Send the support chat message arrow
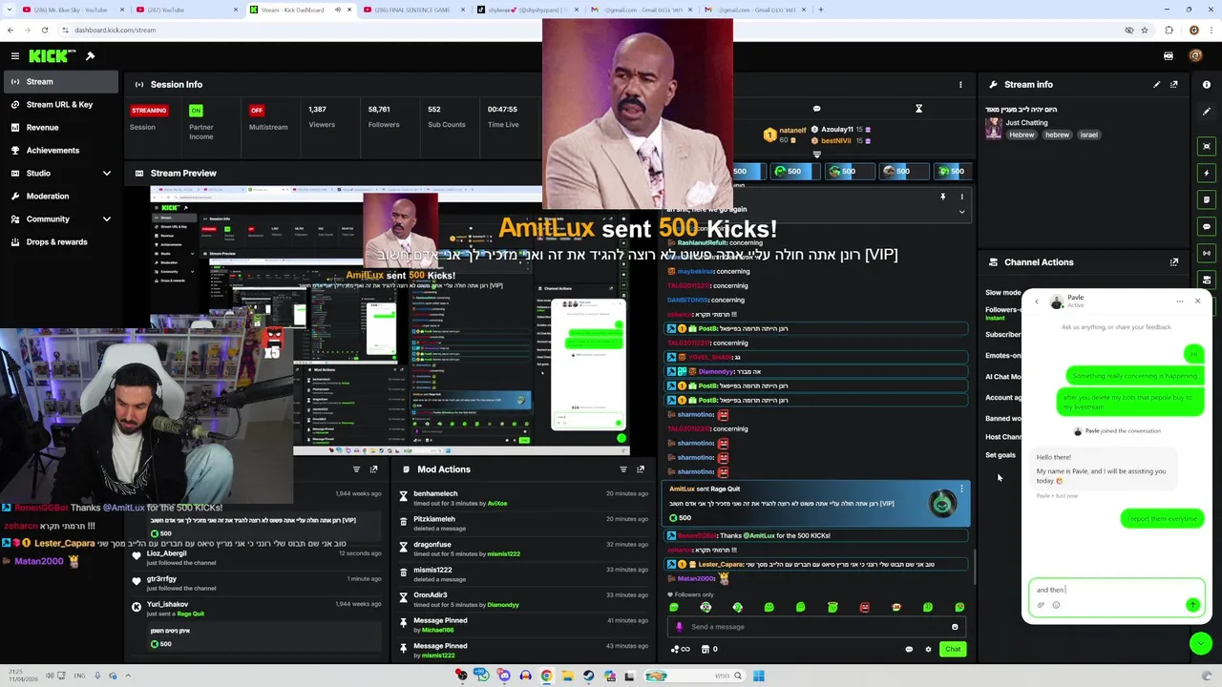Viewport: 1222px width, 687px height. [x=1192, y=605]
